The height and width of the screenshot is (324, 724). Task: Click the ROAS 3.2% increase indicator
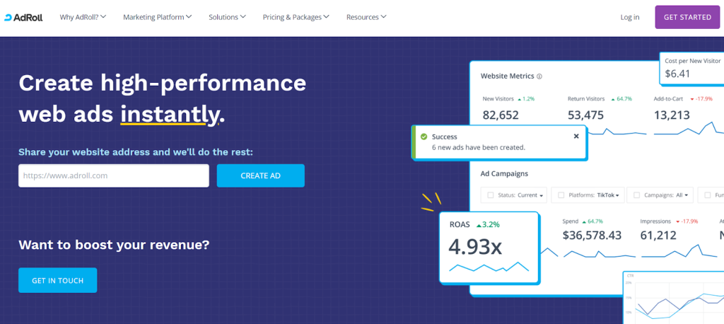click(x=486, y=225)
